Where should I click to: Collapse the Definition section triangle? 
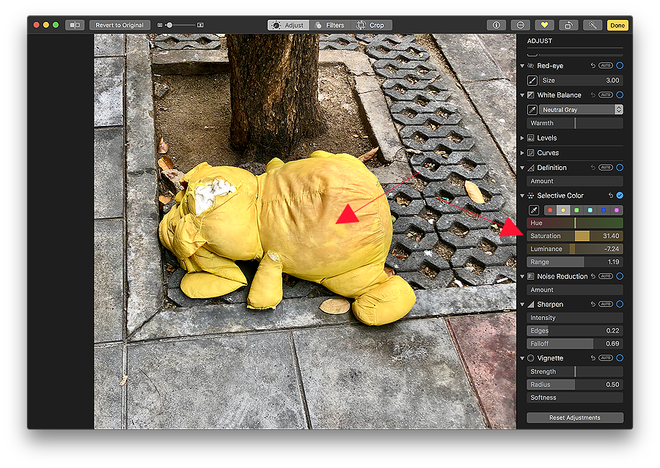(522, 168)
